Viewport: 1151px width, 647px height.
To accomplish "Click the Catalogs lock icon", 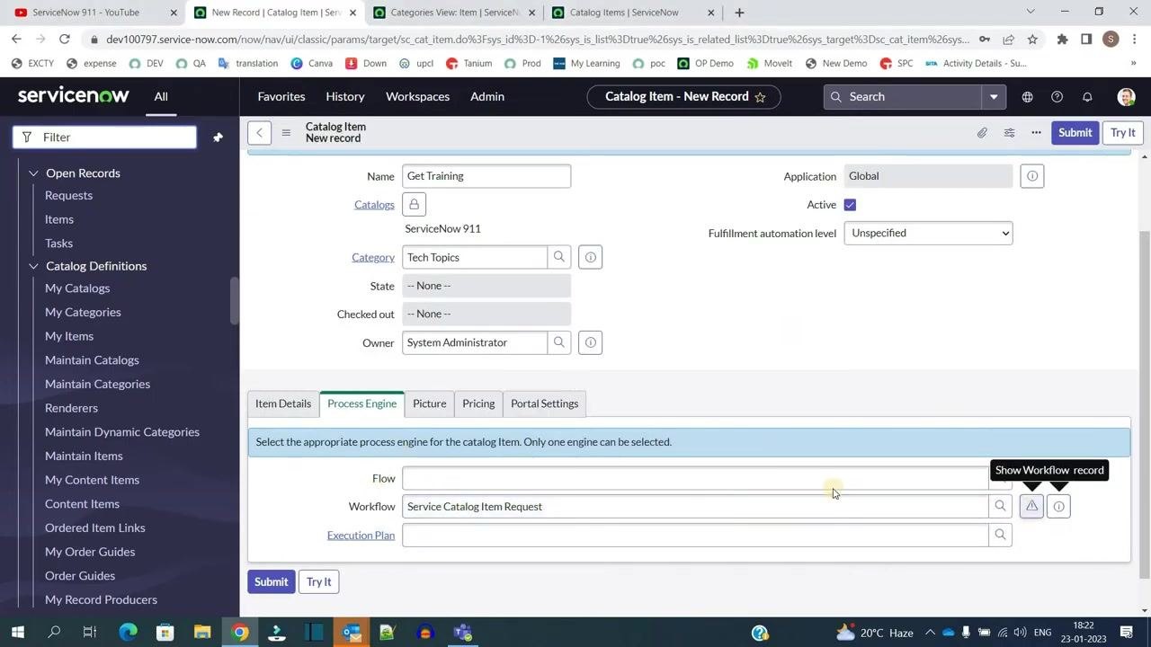I will [x=414, y=205].
